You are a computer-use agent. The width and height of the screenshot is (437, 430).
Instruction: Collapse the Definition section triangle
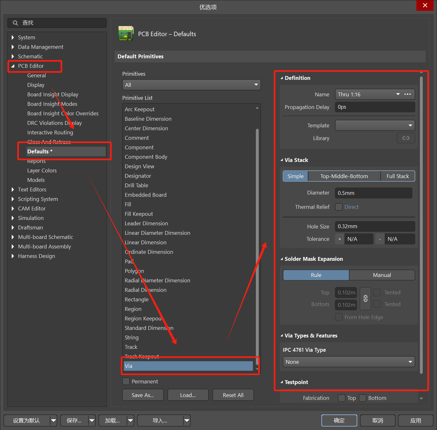282,78
